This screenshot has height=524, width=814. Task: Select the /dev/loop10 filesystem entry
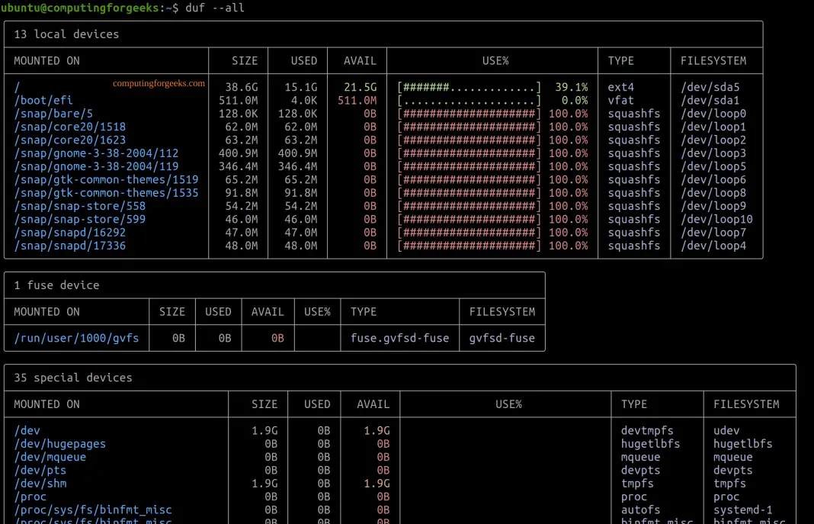point(716,220)
